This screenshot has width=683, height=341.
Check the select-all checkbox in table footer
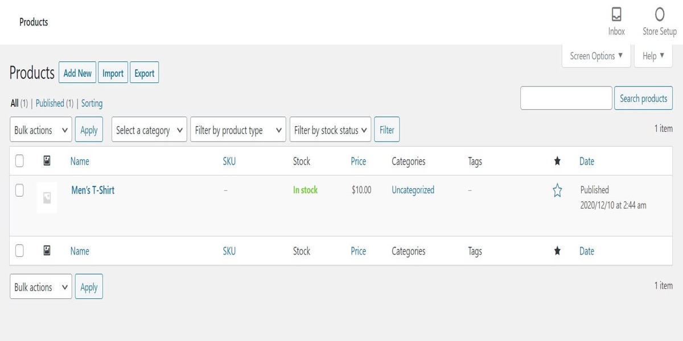(x=19, y=251)
